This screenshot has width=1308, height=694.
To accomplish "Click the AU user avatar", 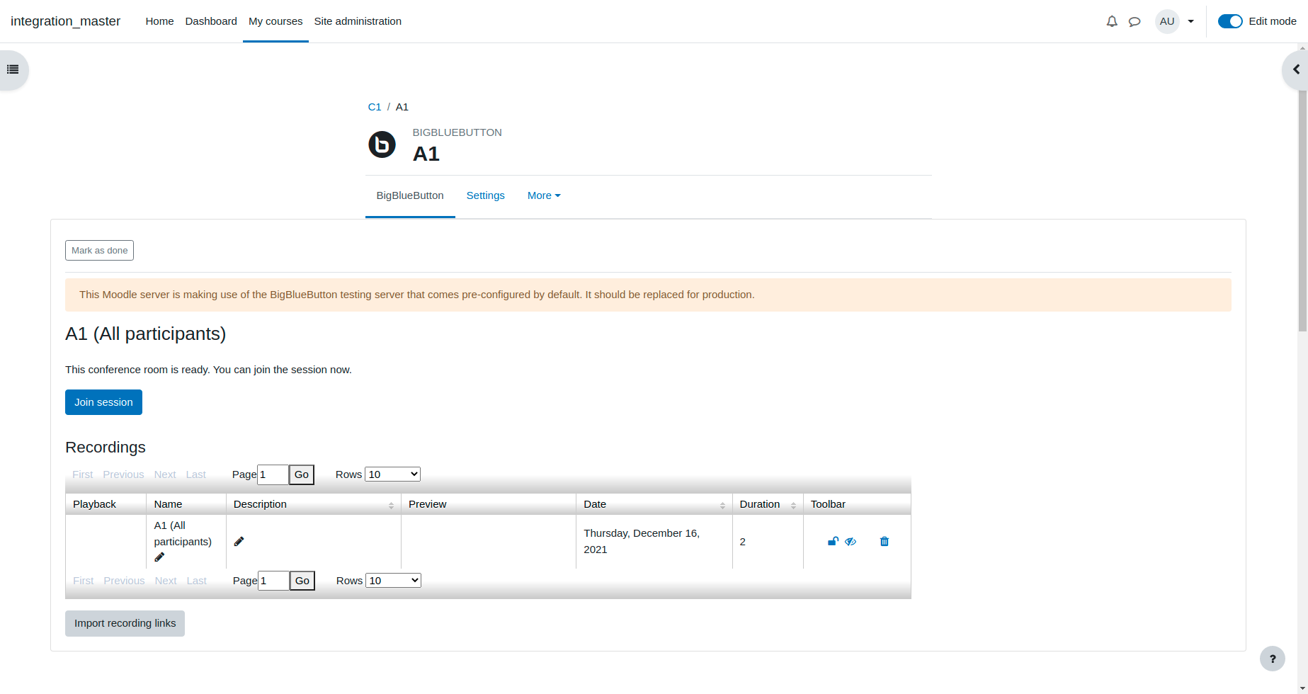I will pos(1167,21).
